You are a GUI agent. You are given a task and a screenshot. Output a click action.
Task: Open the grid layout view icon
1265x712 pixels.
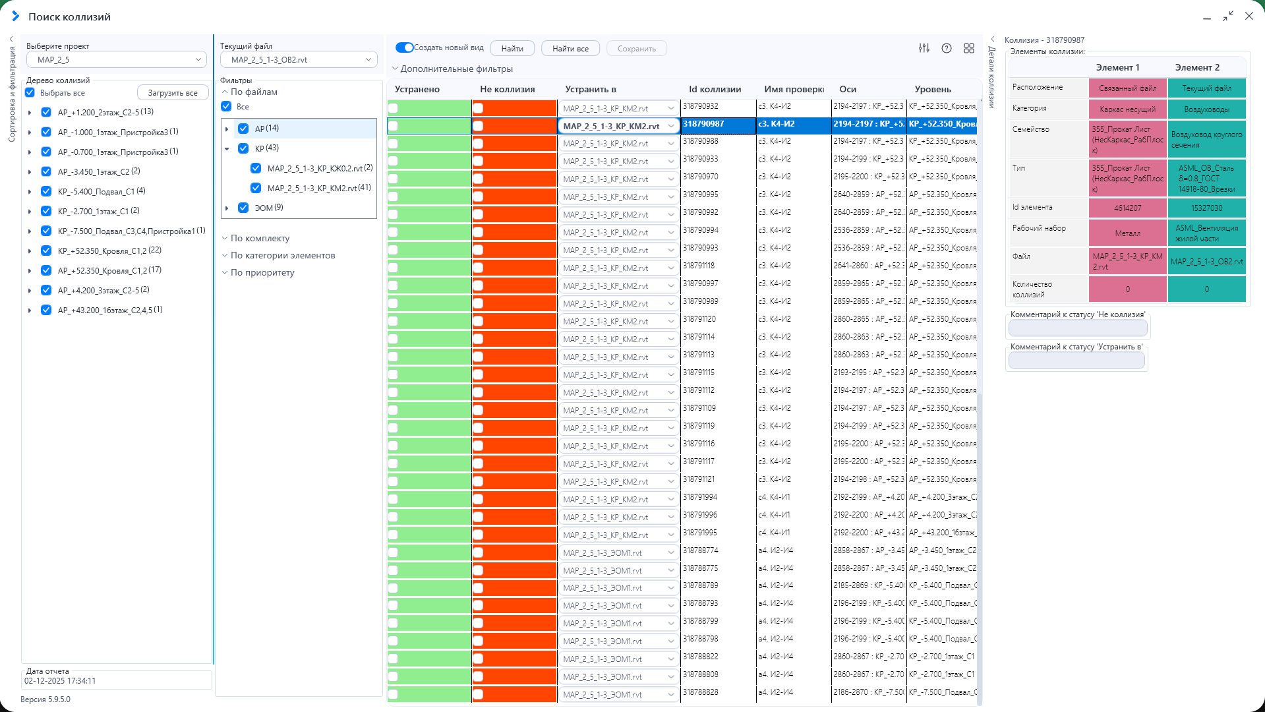[969, 48]
